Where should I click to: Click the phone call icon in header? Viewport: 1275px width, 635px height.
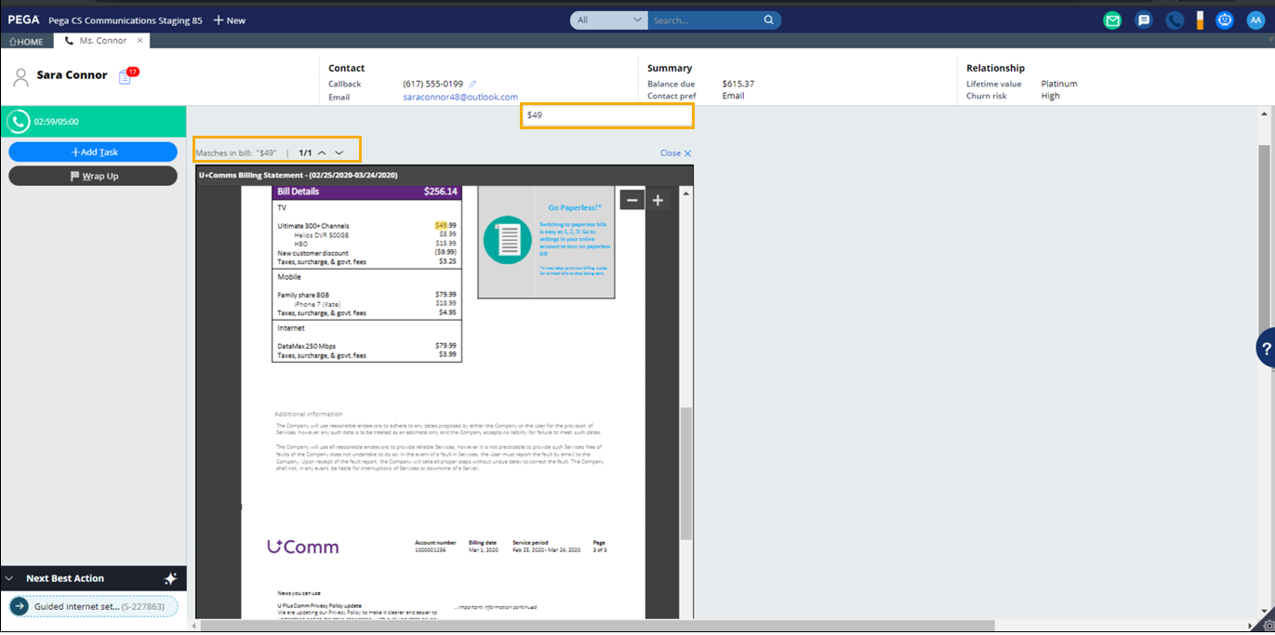tap(1175, 20)
